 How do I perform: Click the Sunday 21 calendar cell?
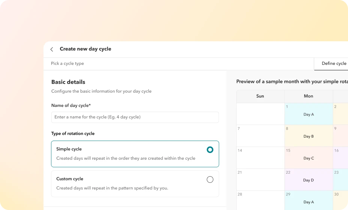click(261, 180)
